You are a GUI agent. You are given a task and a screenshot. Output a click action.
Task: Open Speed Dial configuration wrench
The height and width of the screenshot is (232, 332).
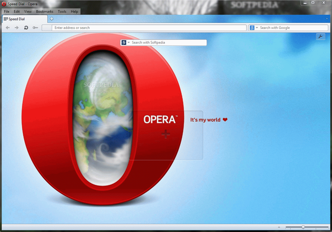(320, 36)
